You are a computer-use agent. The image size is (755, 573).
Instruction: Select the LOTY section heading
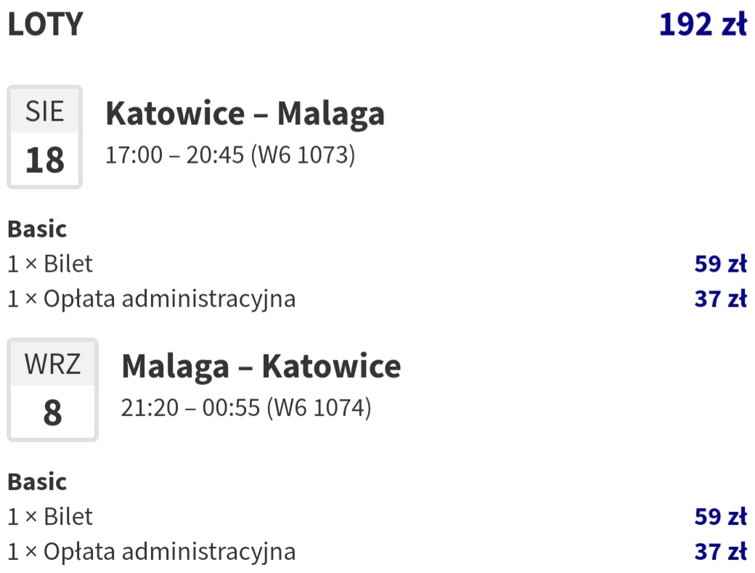[46, 24]
